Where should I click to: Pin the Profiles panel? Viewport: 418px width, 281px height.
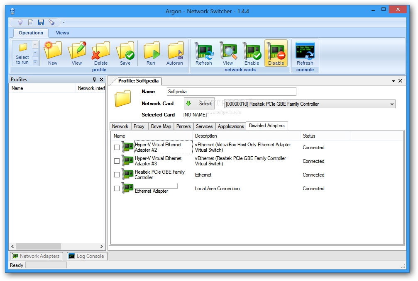click(x=94, y=79)
